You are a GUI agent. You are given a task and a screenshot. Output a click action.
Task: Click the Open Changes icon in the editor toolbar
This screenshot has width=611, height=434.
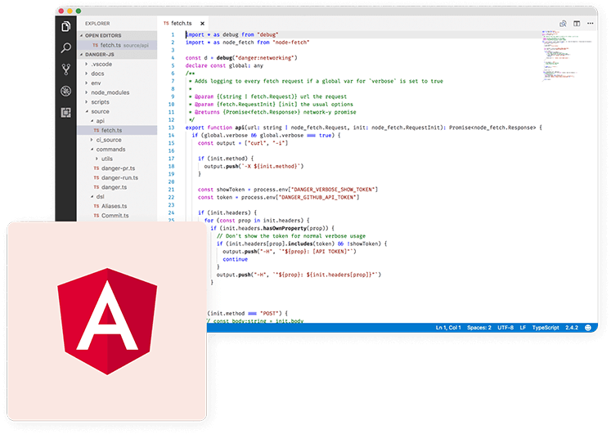click(563, 24)
